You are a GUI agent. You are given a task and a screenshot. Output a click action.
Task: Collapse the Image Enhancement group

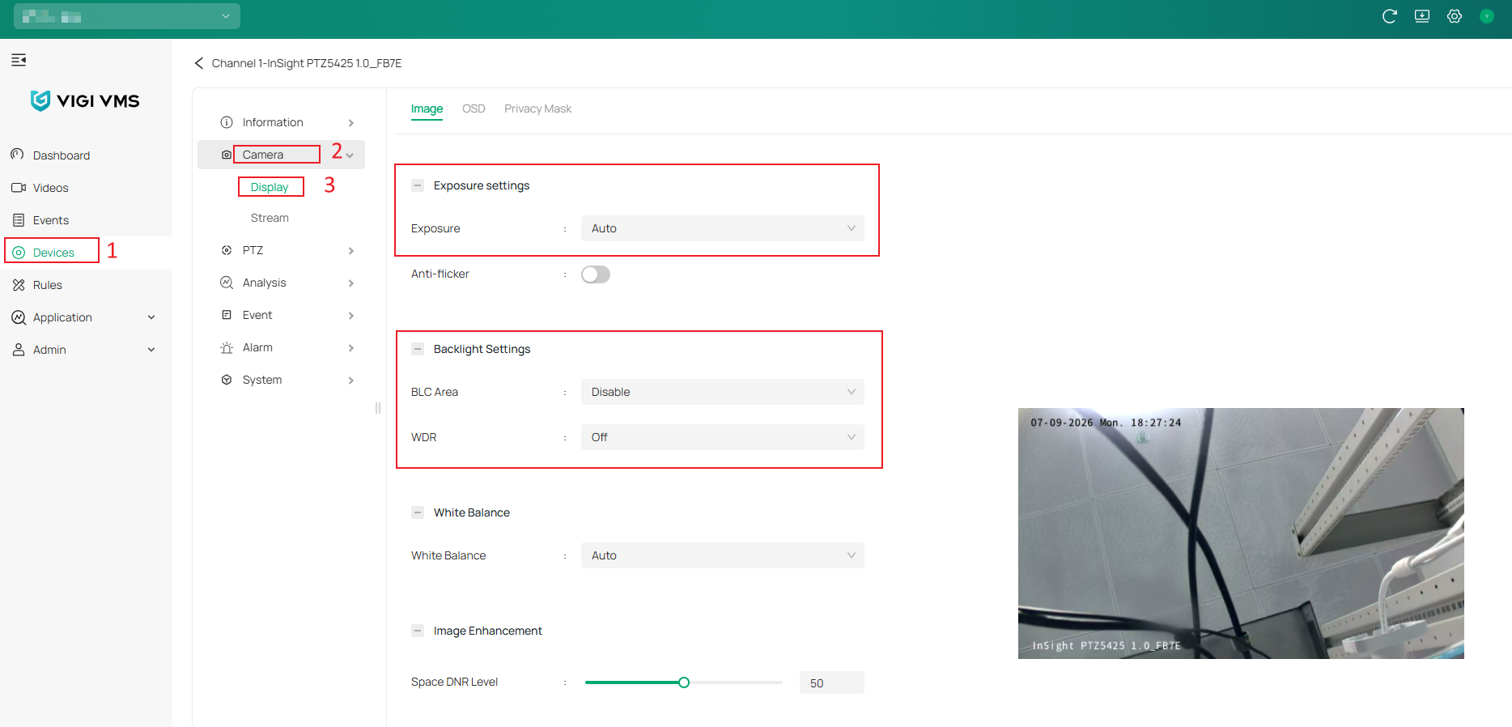pos(418,631)
